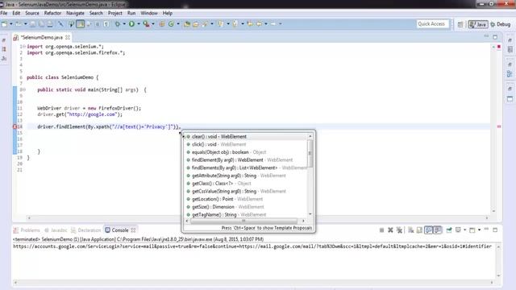Image resolution: width=516 pixels, height=290 pixels.
Task: Click Last Edit Location arrow icon
Action: pos(250,24)
